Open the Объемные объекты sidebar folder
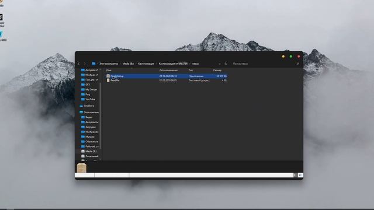Screen dimensions: 374x210 click(x=89, y=141)
